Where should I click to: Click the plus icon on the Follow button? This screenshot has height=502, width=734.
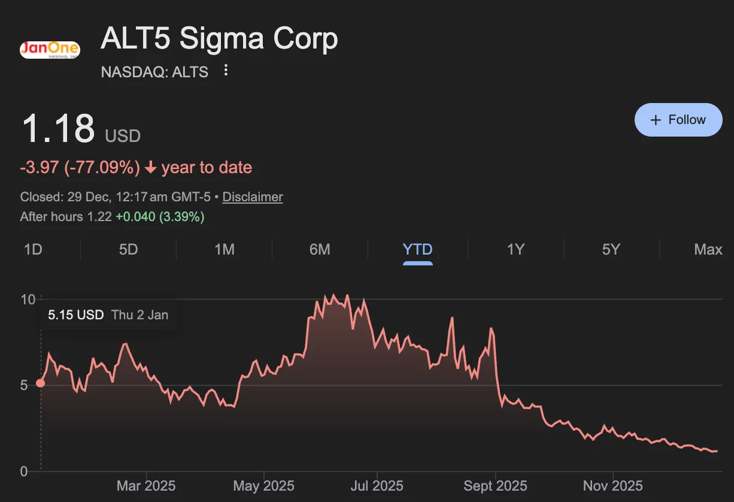click(656, 120)
